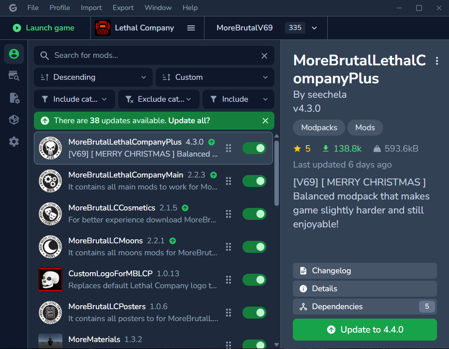Open the modpack cube sidebar icon

click(x=14, y=120)
